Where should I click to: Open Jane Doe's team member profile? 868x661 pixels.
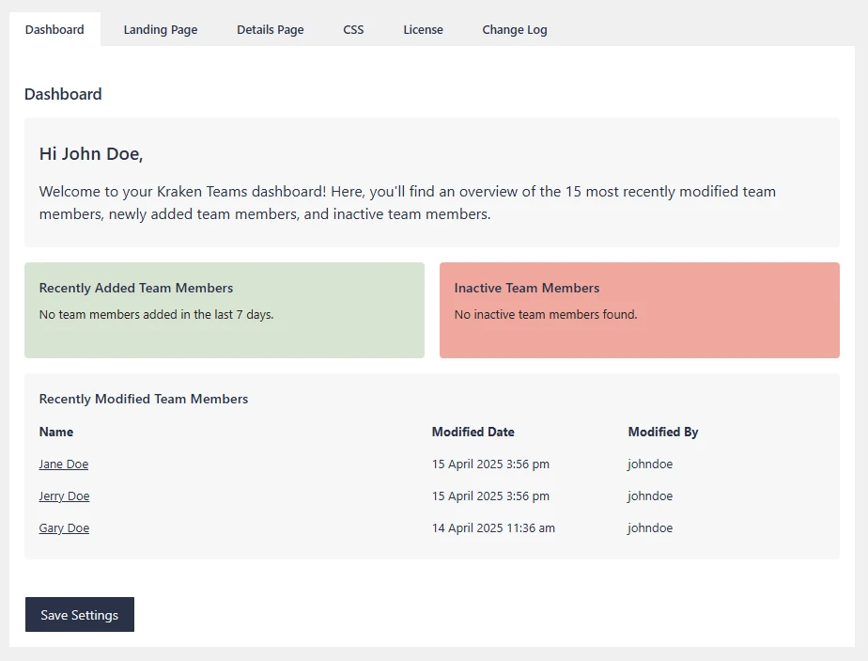(63, 464)
